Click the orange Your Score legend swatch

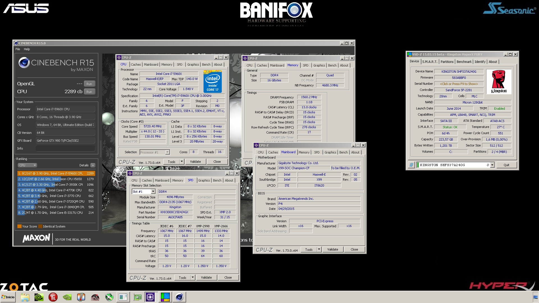coord(19,226)
